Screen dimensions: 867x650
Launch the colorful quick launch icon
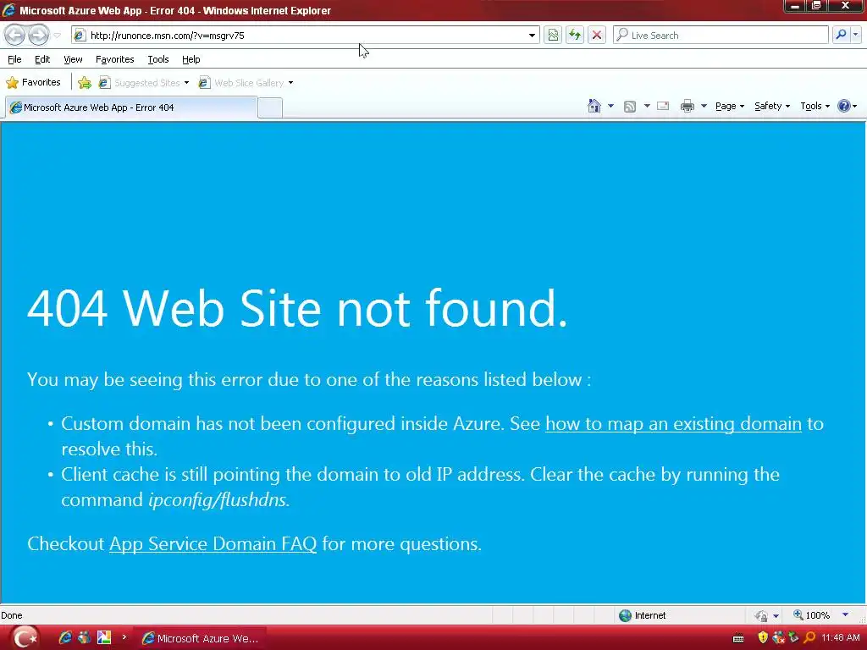point(104,638)
